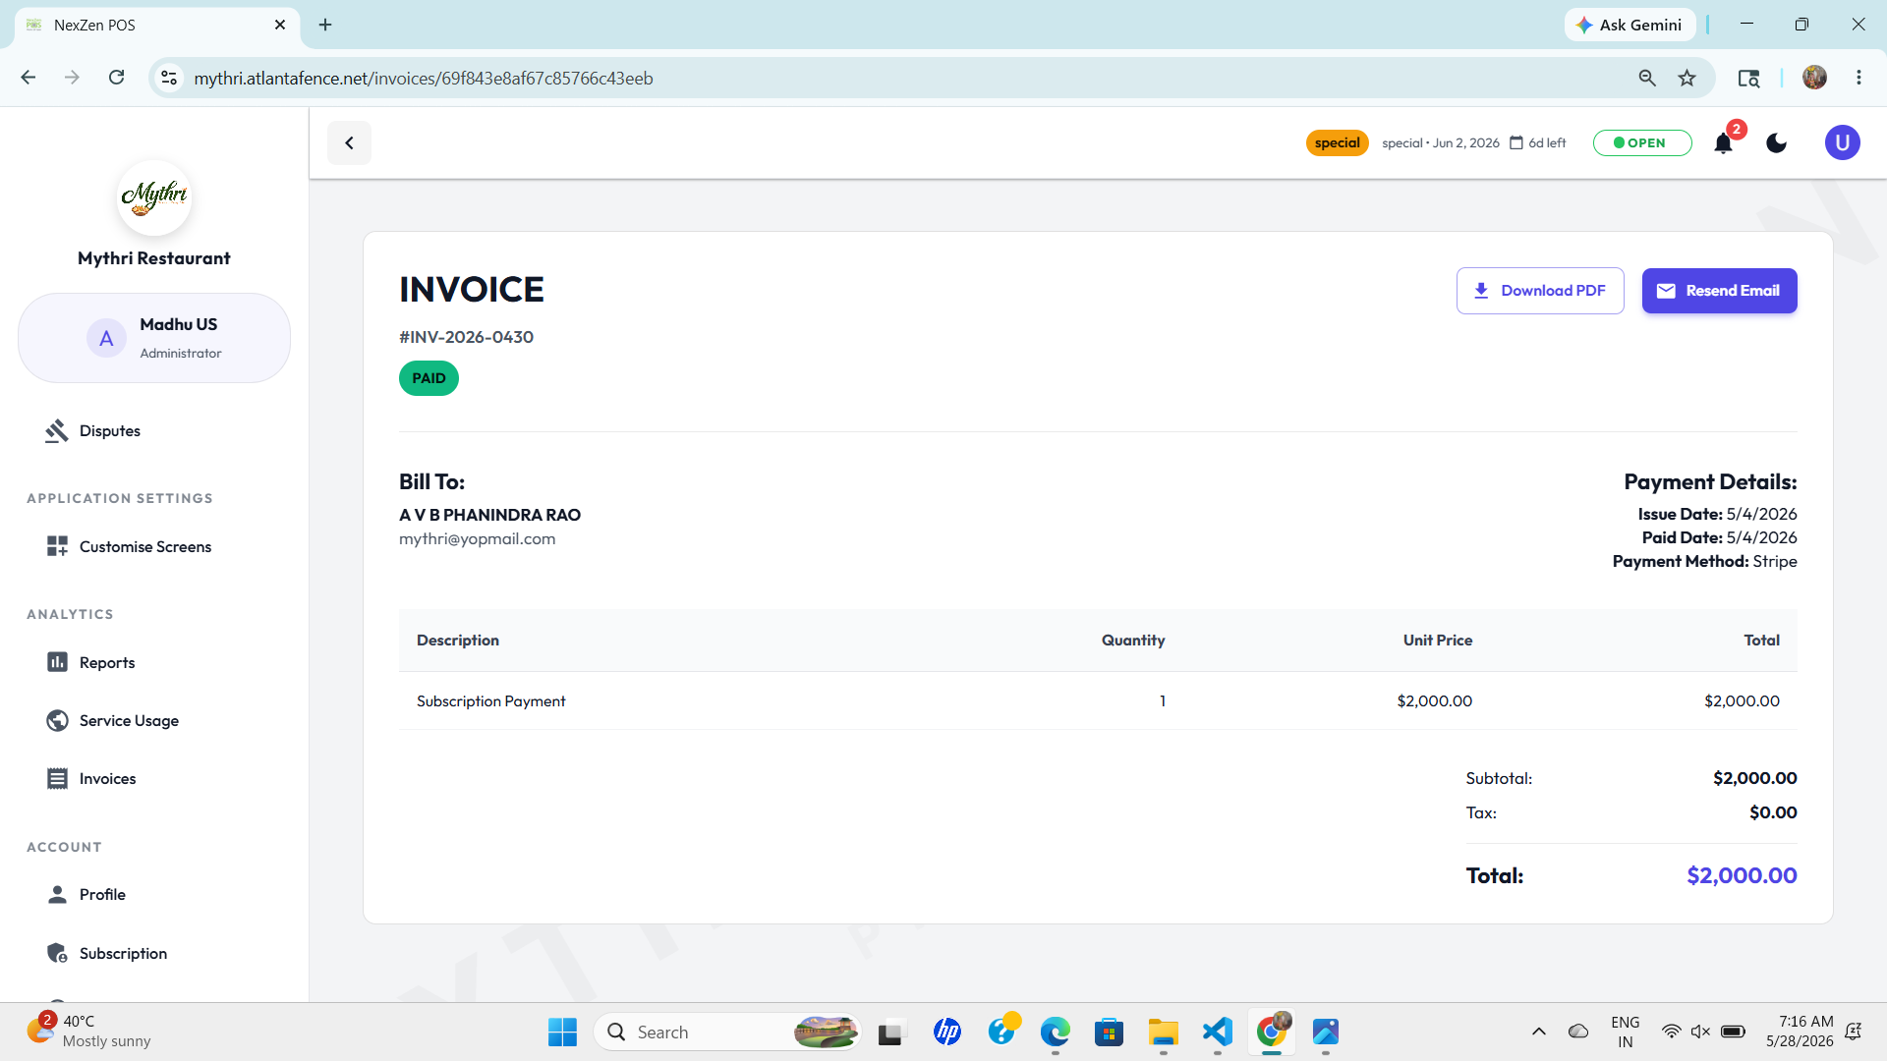The height and width of the screenshot is (1061, 1887).
Task: Open the Windows Start menu
Action: coord(562,1033)
